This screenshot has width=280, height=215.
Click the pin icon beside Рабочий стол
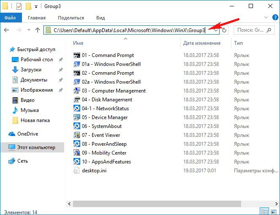(61, 60)
